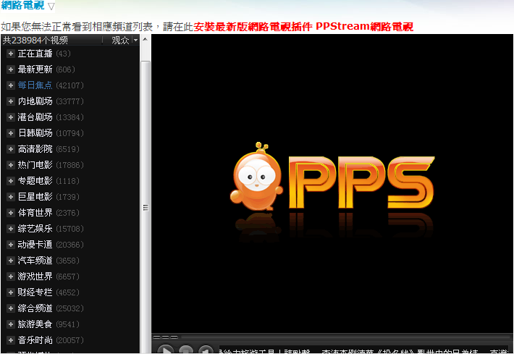Image resolution: width=514 pixels, height=354 pixels.
Task: Click the 观众 column header
Action: click(x=120, y=40)
